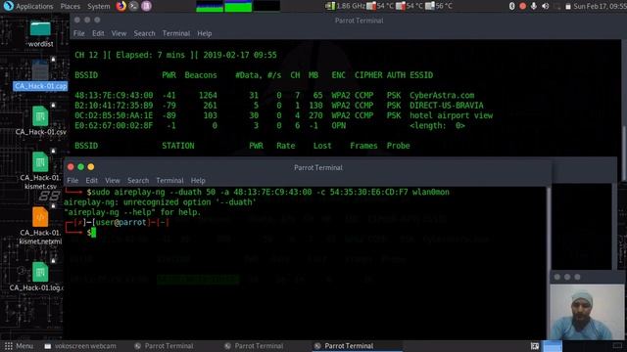Open System menu in top panel

tap(98, 7)
